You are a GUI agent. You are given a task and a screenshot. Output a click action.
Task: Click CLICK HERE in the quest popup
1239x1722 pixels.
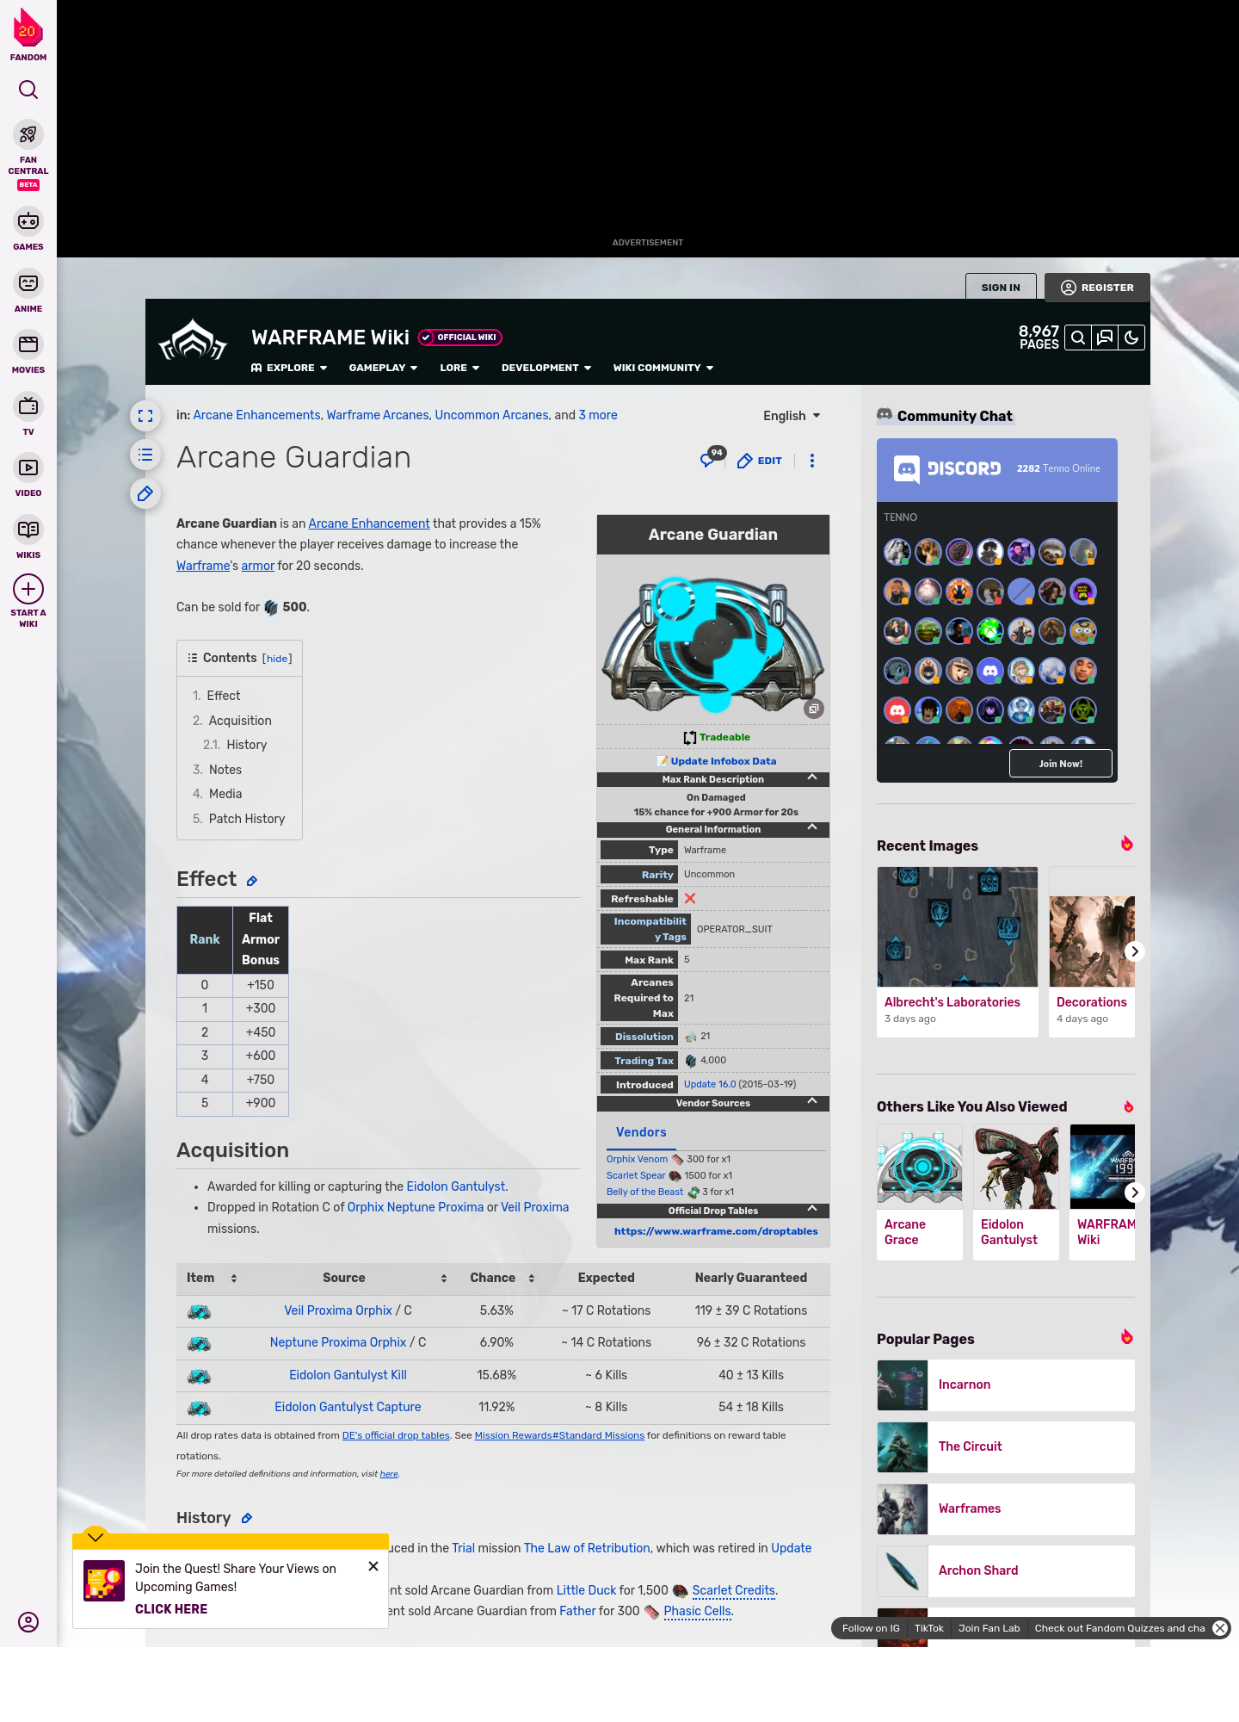click(171, 1609)
